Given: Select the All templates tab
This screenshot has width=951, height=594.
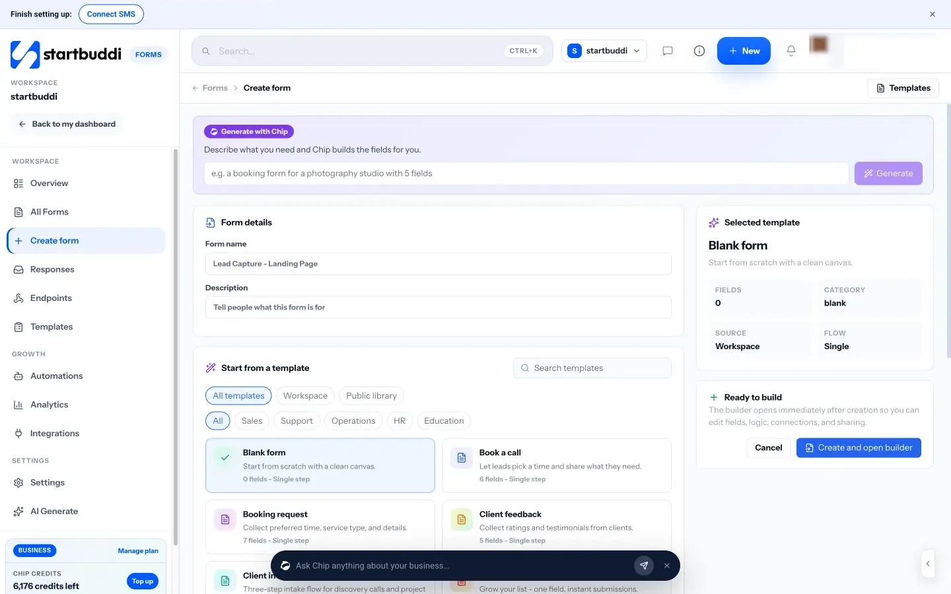Looking at the screenshot, I should coord(238,396).
